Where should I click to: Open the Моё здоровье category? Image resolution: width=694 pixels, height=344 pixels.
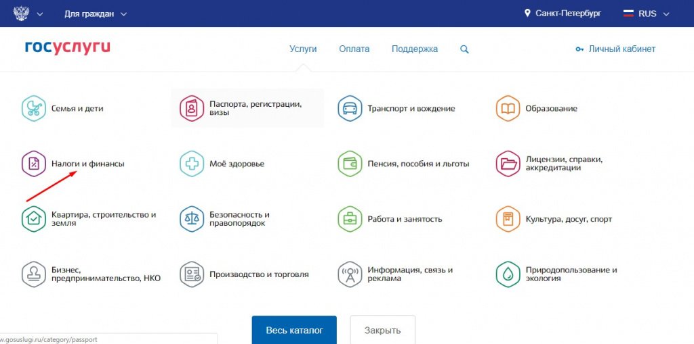(237, 164)
